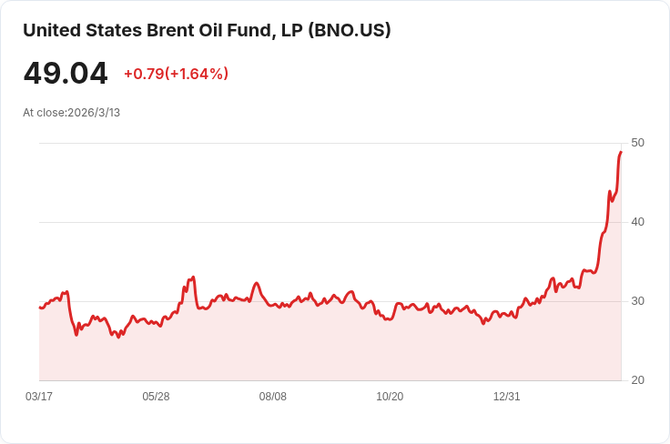
Task: Click the chart line's final peak near 49
Action: click(620, 152)
